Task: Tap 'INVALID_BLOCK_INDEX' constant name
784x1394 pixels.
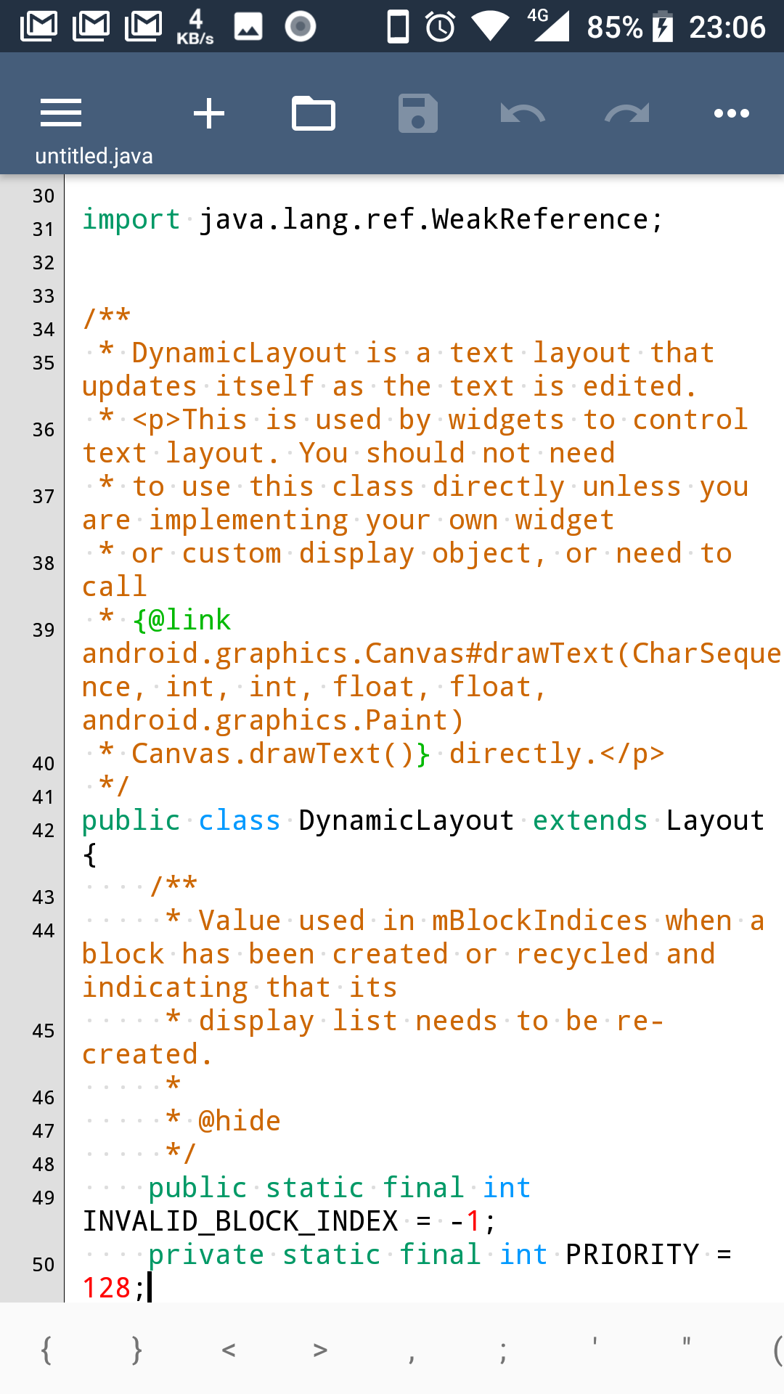Action: tap(240, 1221)
